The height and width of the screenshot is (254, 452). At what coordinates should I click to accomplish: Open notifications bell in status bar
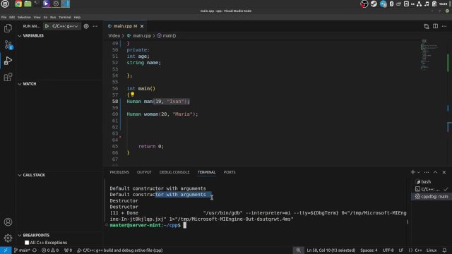[444, 250]
